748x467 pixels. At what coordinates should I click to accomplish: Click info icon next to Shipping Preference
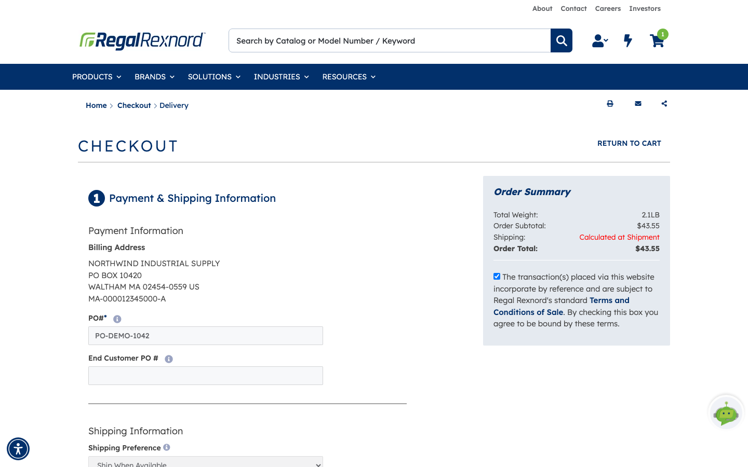(167, 447)
